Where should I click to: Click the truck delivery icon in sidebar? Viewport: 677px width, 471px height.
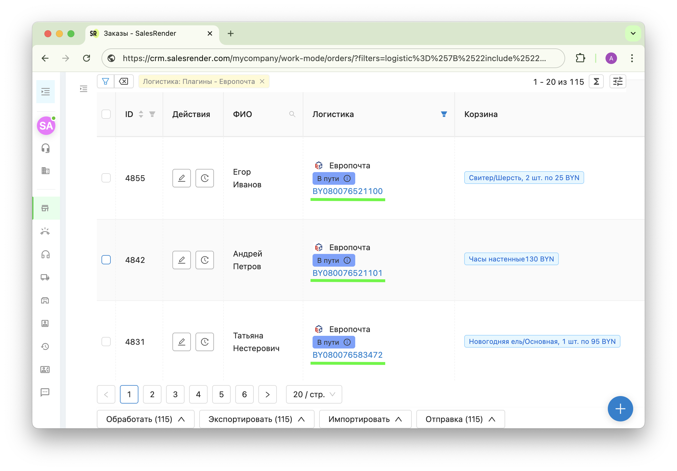click(x=45, y=277)
